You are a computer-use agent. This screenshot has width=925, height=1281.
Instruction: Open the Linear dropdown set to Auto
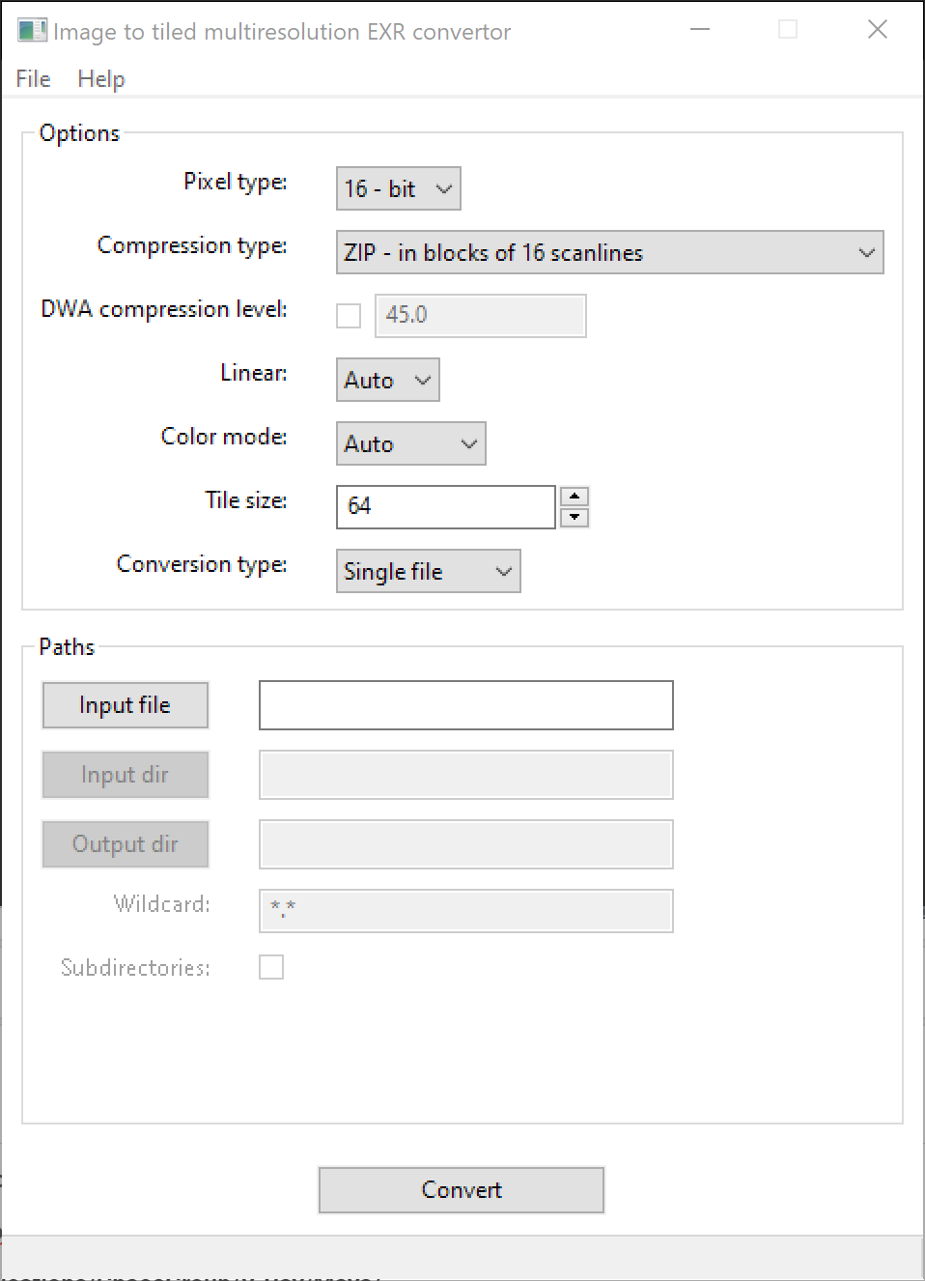click(x=388, y=380)
